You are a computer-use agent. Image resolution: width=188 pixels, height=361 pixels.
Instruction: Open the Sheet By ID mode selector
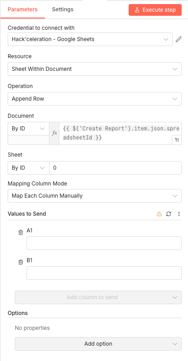tap(28, 168)
